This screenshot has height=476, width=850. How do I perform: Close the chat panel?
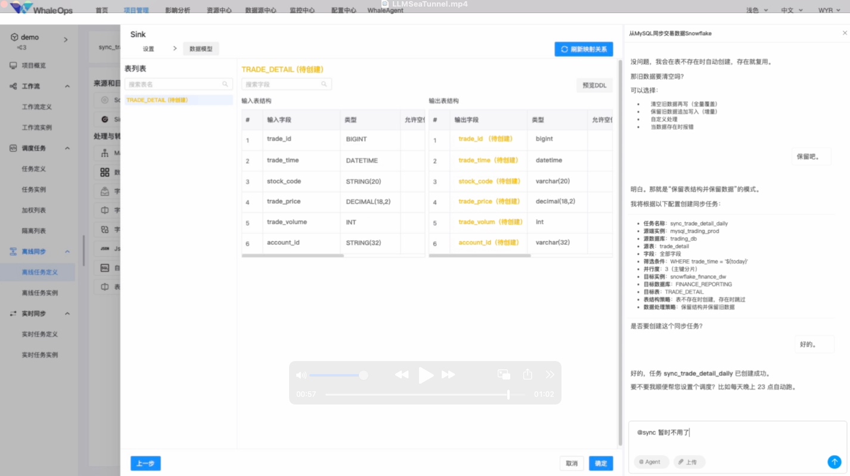coord(845,33)
